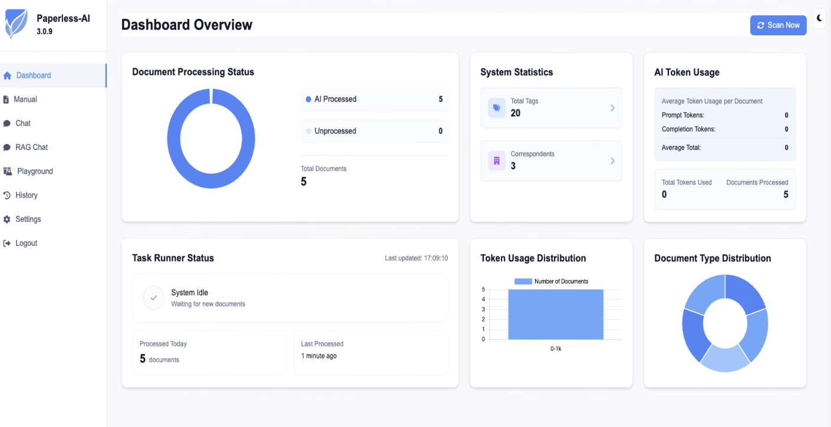
Task: Click the RAG Chat bubble icon
Action: pyautogui.click(x=7, y=148)
